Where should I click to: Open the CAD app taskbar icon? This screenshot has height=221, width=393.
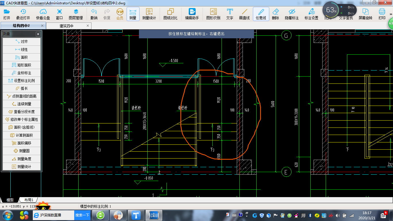point(154,215)
